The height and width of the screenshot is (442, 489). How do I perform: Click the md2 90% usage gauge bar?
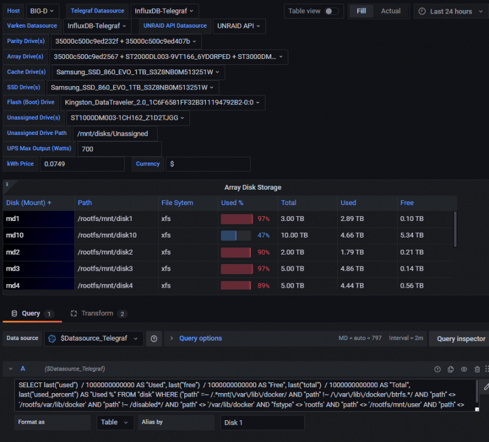(236, 252)
